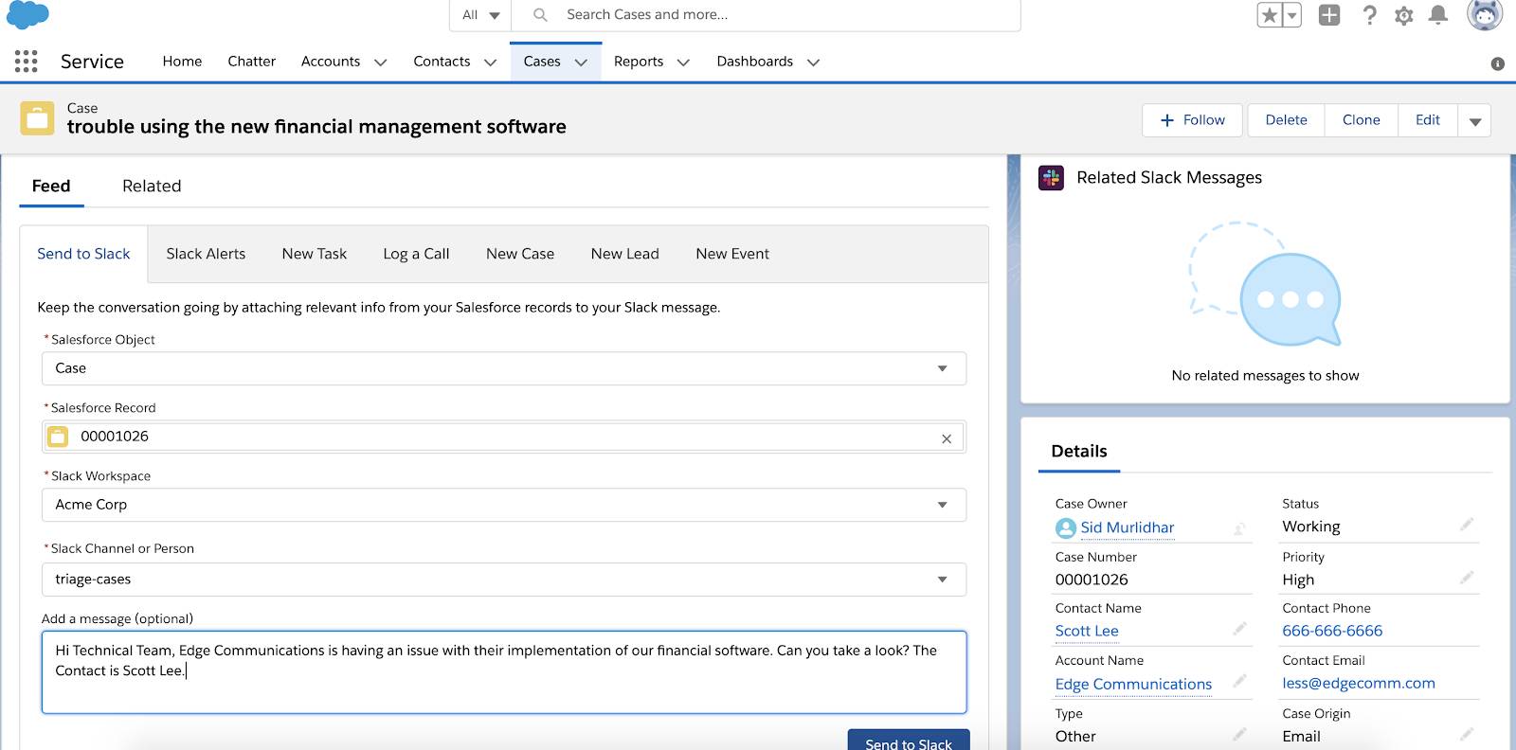The height and width of the screenshot is (750, 1516).
Task: Click the blue Send to Slack button
Action: click(909, 740)
